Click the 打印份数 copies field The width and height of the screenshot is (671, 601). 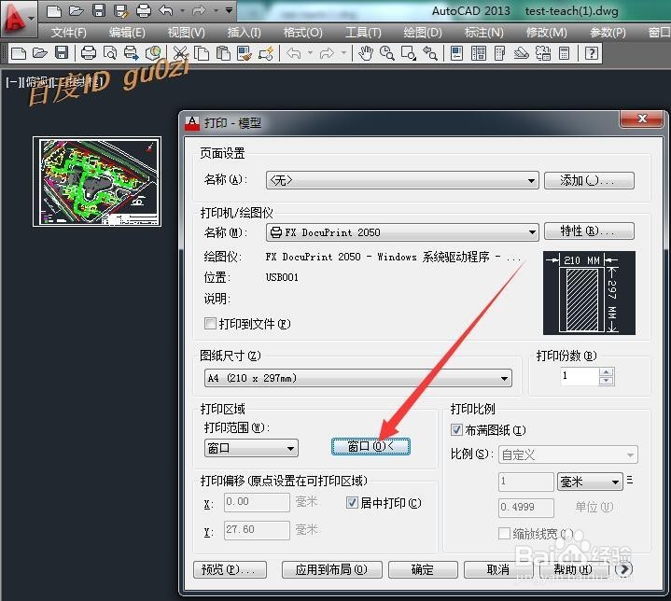pos(580,376)
